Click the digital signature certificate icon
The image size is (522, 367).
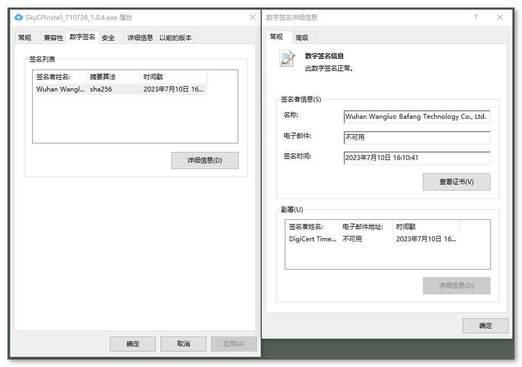click(287, 60)
